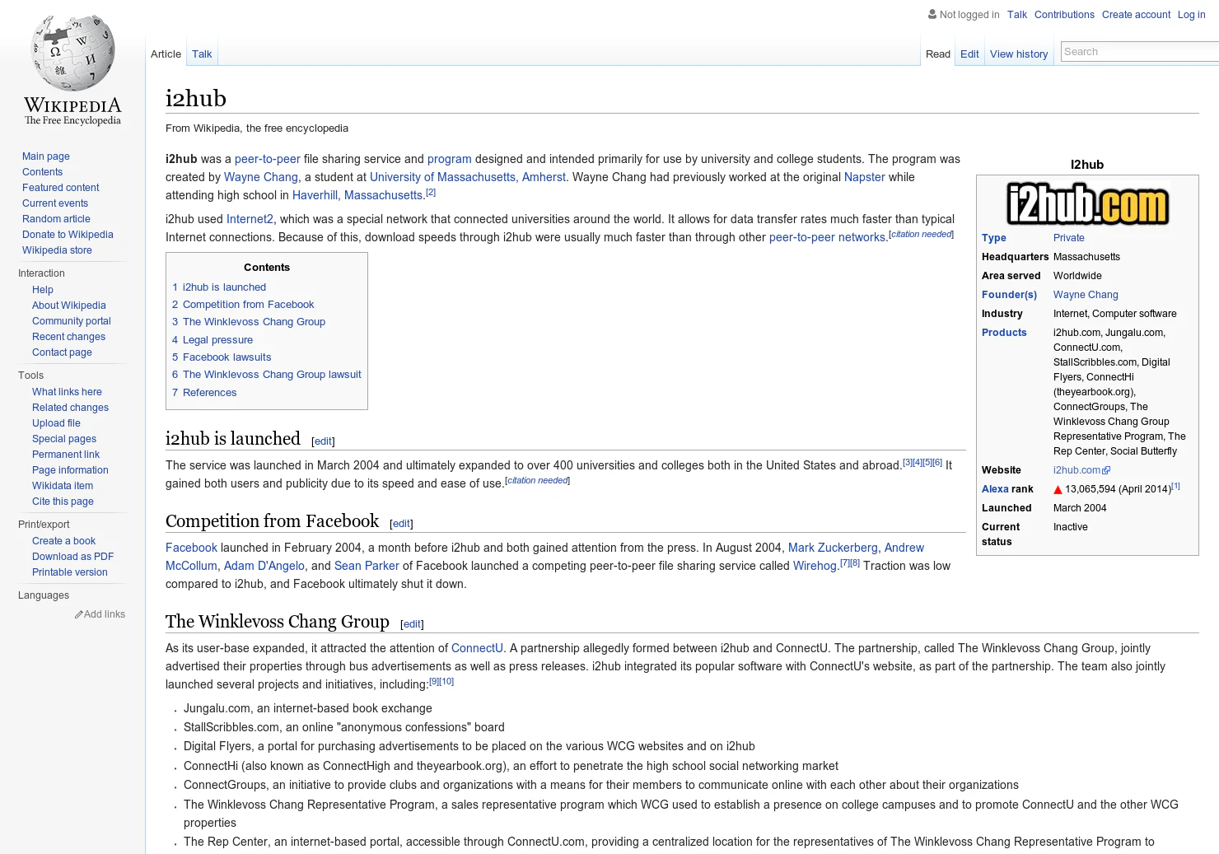Go to Main page in sidebar
This screenshot has width=1219, height=854.
click(x=46, y=156)
